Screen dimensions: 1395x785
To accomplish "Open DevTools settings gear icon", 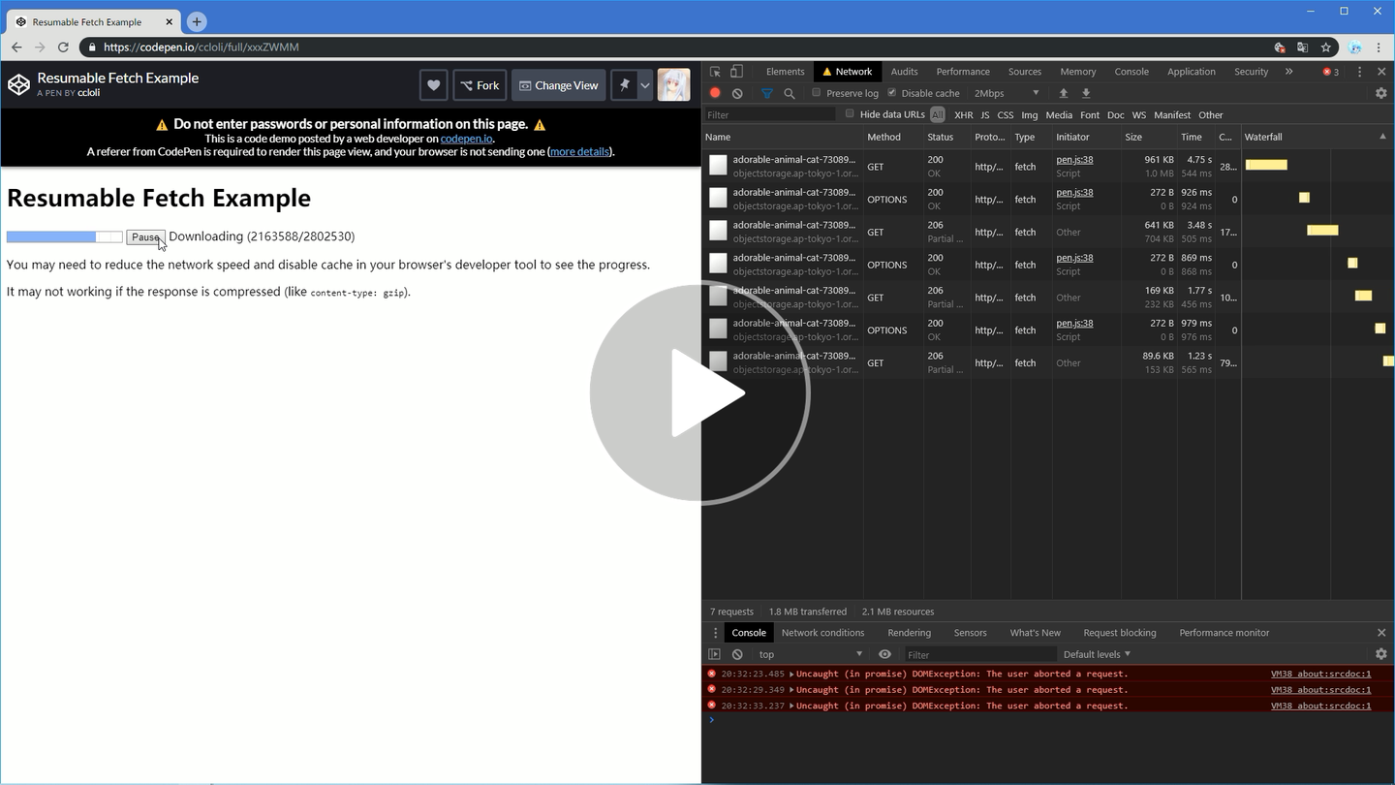I will pyautogui.click(x=1380, y=93).
